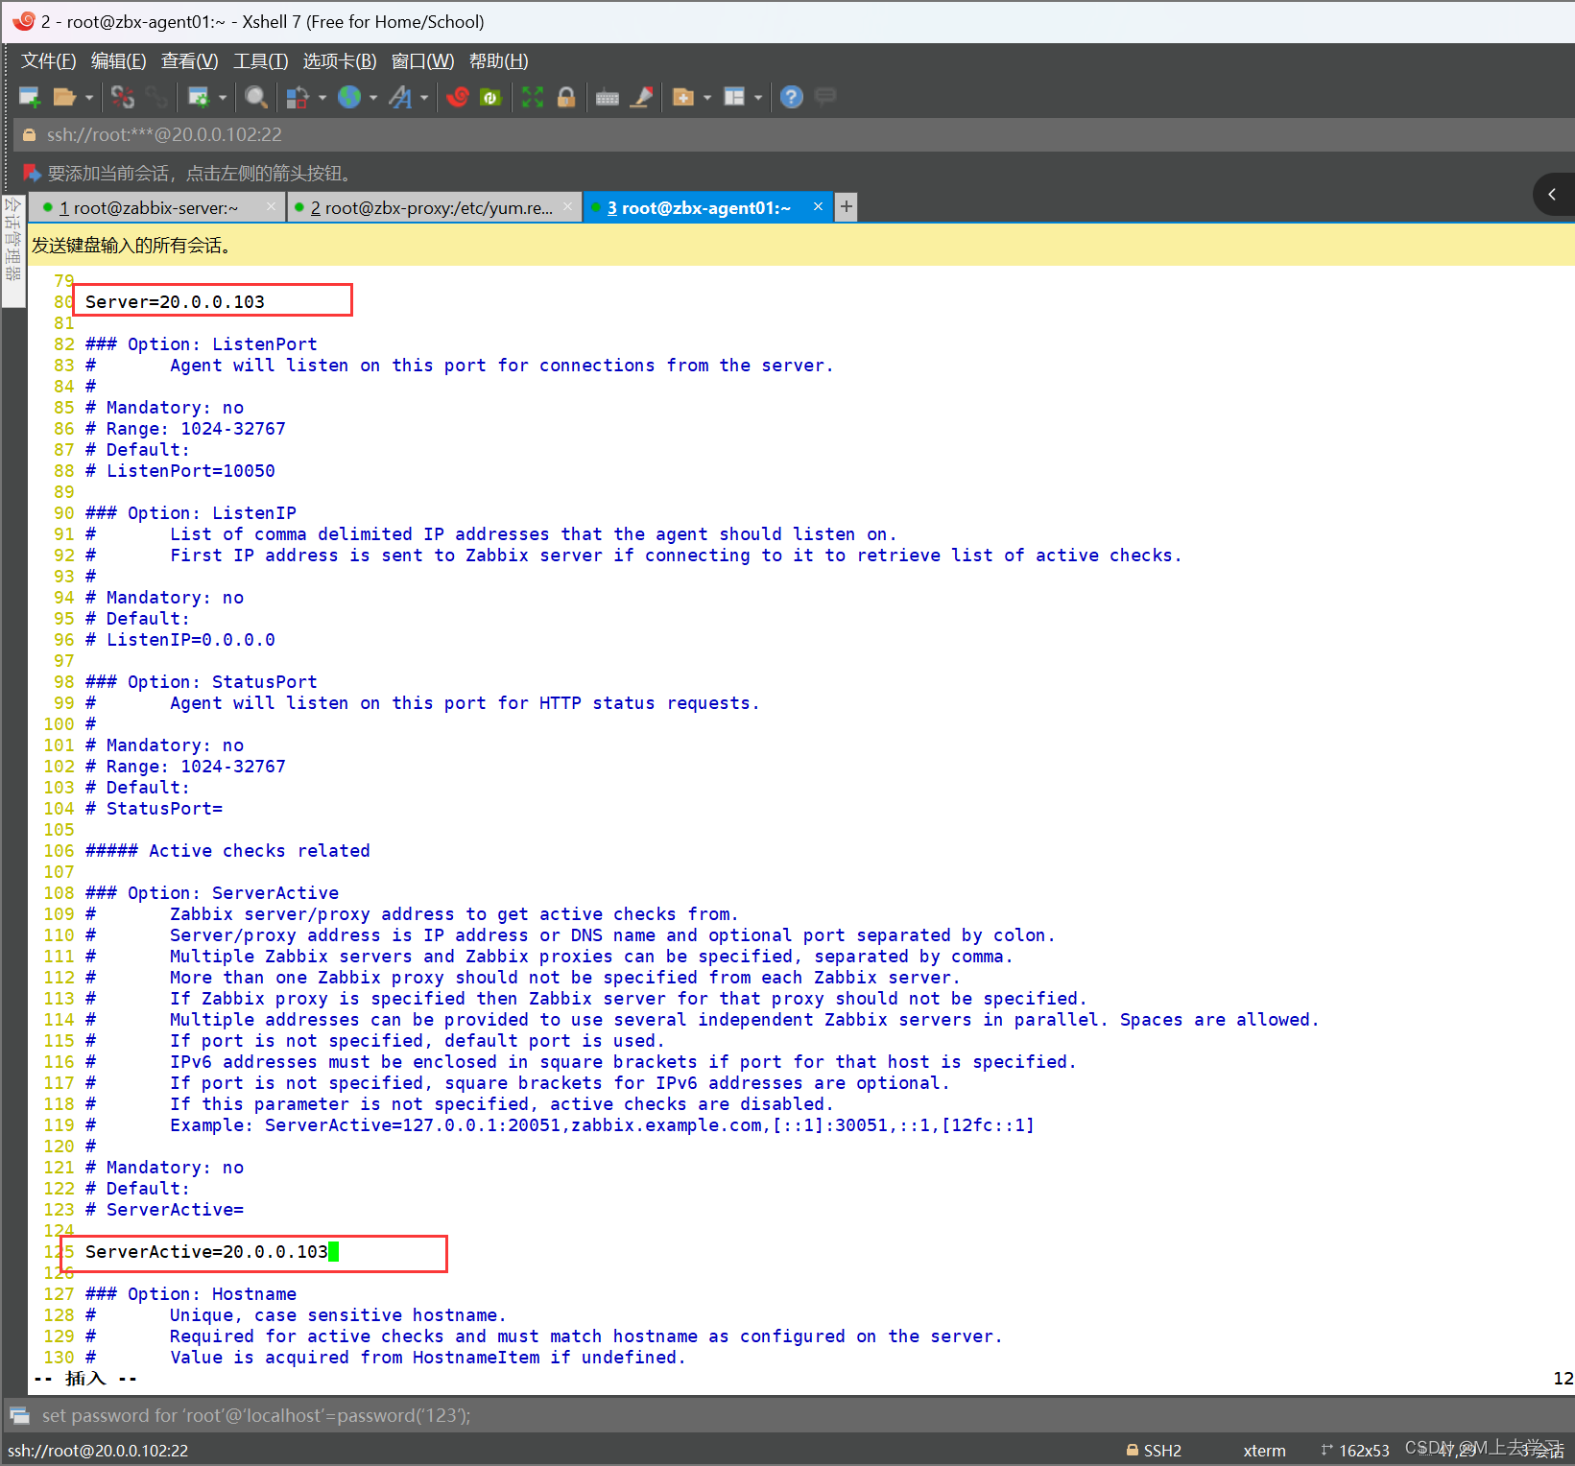
Task: Click the highlight pen icon
Action: pos(642,97)
